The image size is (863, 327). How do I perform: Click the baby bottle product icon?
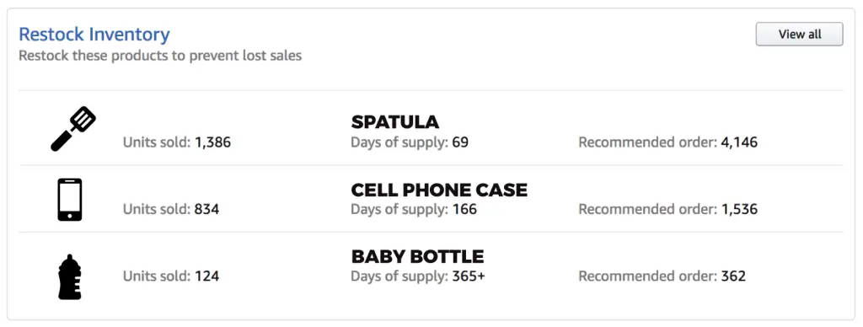click(70, 277)
